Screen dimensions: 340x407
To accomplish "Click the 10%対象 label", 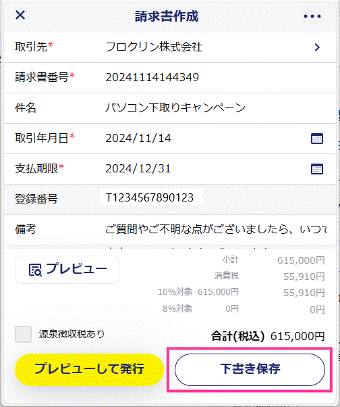I will [175, 292].
